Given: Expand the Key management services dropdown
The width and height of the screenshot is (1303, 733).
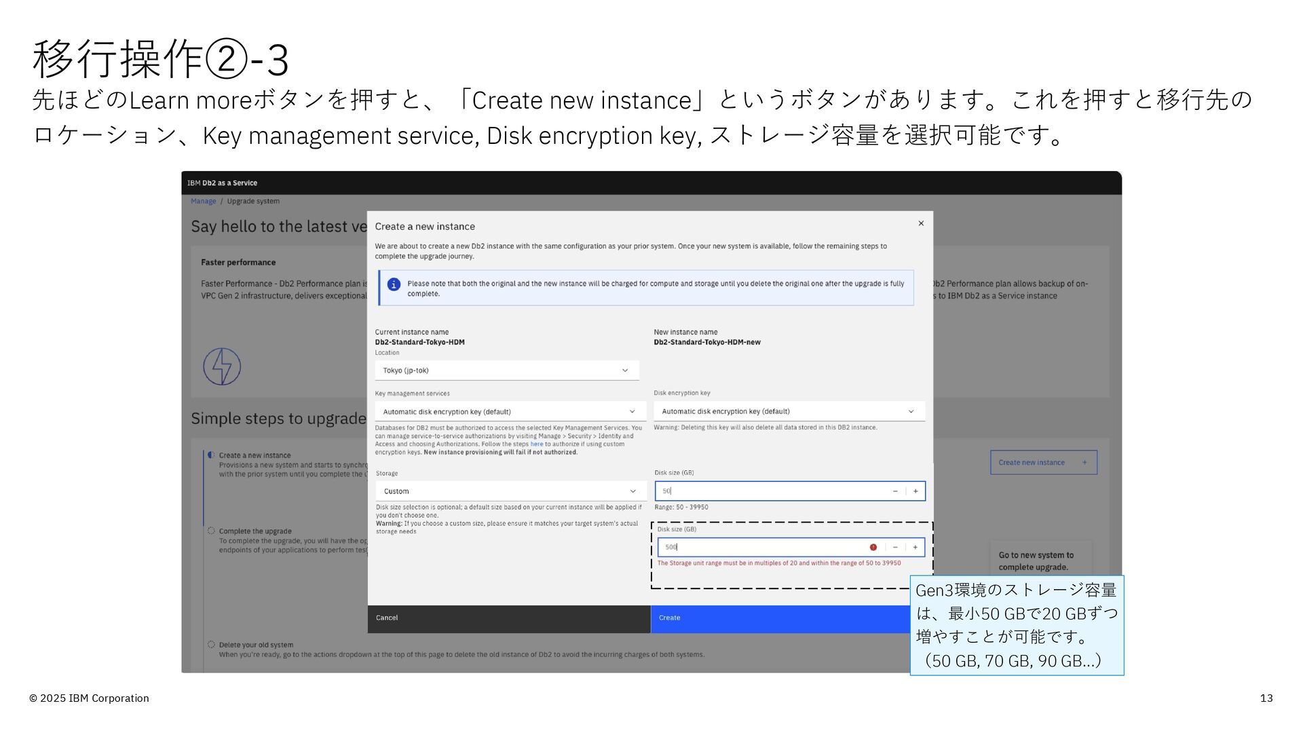Looking at the screenshot, I should coord(510,412).
